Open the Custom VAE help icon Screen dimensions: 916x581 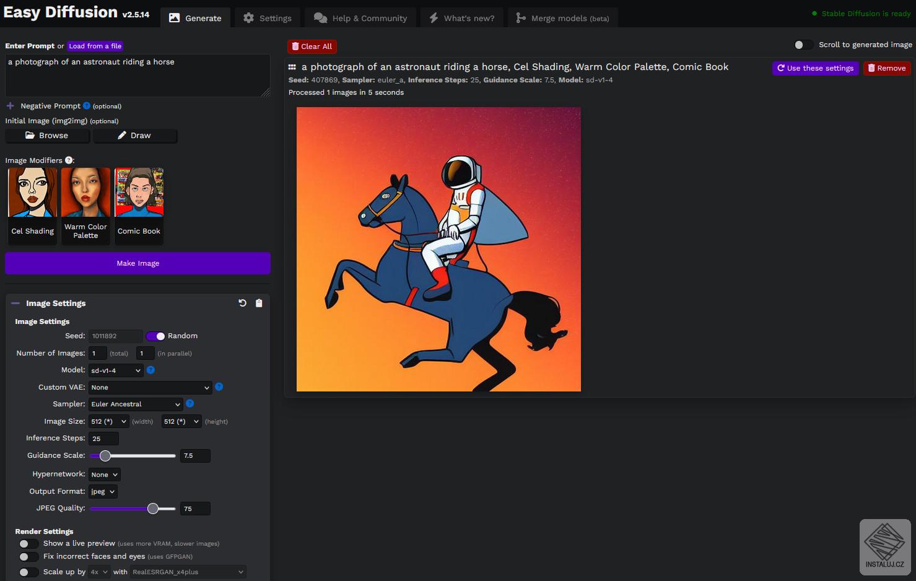point(219,387)
